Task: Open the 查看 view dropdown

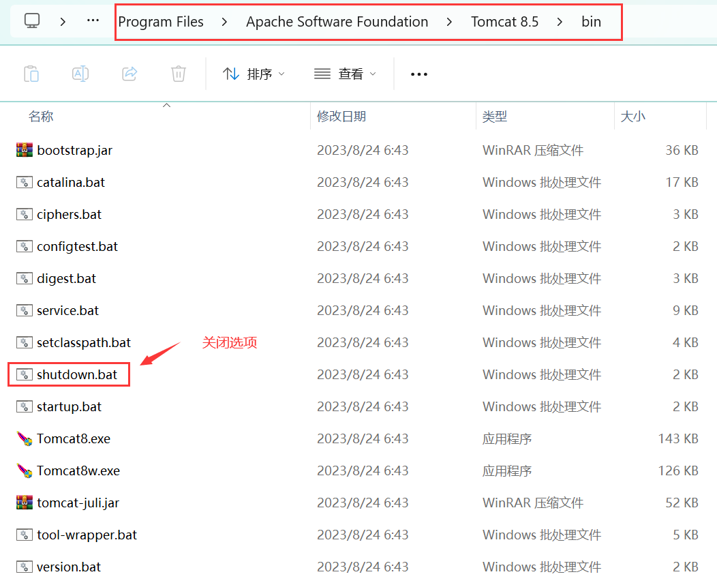Action: [346, 74]
